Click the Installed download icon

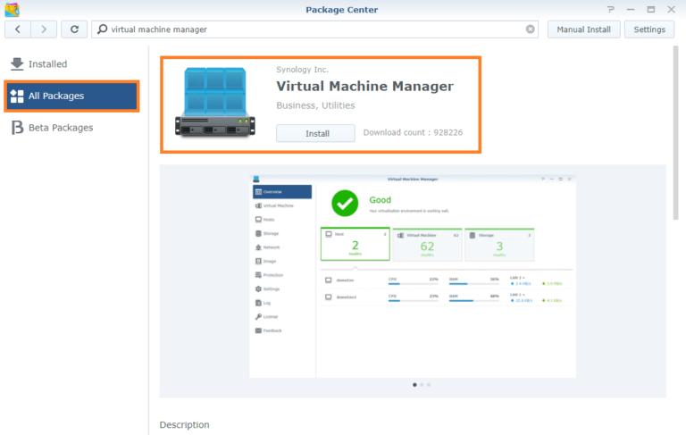[17, 64]
